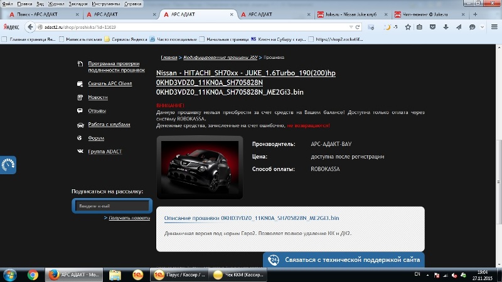Click the volume tray icon

tap(454, 275)
